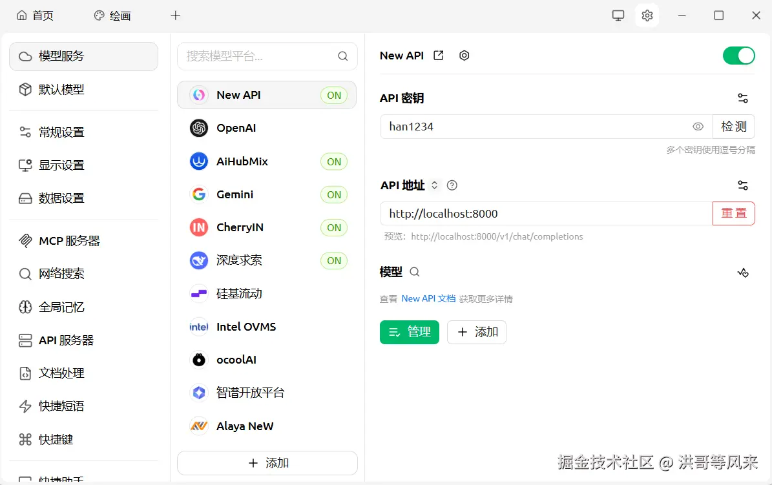Select OpenAI provider logo
This screenshot has width=772, height=485.
point(199,128)
